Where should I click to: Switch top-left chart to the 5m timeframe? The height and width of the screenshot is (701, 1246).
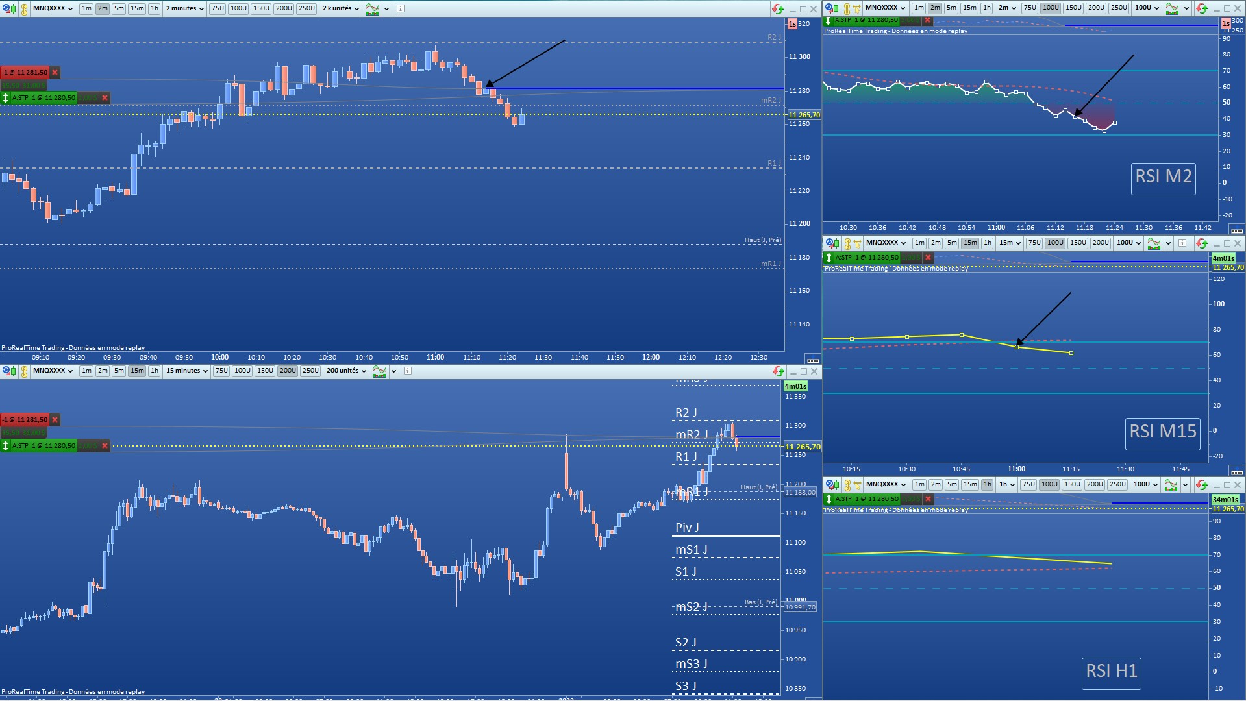(x=119, y=9)
